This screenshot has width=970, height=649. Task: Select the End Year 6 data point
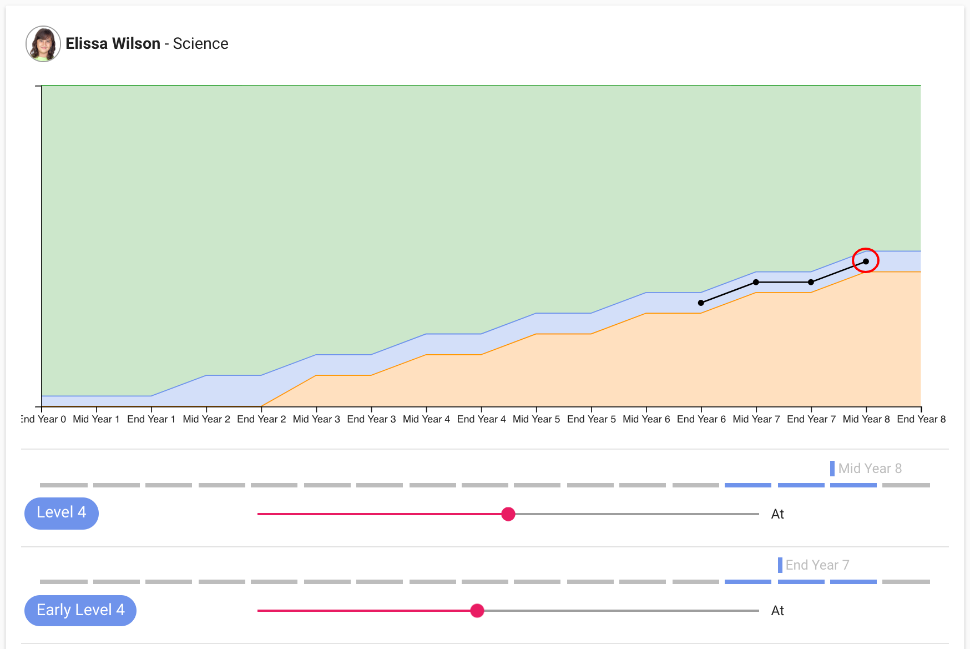pyautogui.click(x=701, y=303)
